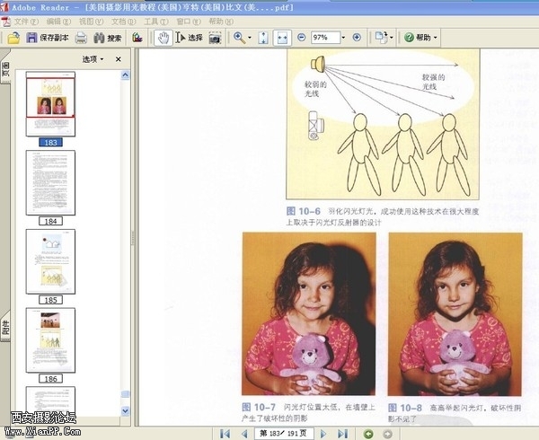Select the page 185 thumbnail
The image size is (539, 440).
[x=50, y=261]
